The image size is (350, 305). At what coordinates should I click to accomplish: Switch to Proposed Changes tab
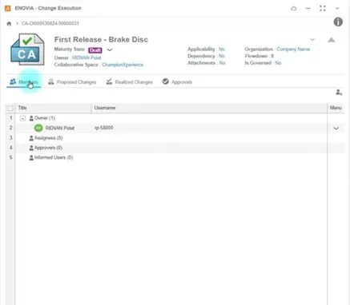coord(72,82)
